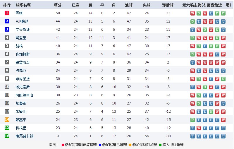Click the orange rank 14 badge
Image resolution: width=234 pixels, height=149 pixels.
tap(7, 120)
